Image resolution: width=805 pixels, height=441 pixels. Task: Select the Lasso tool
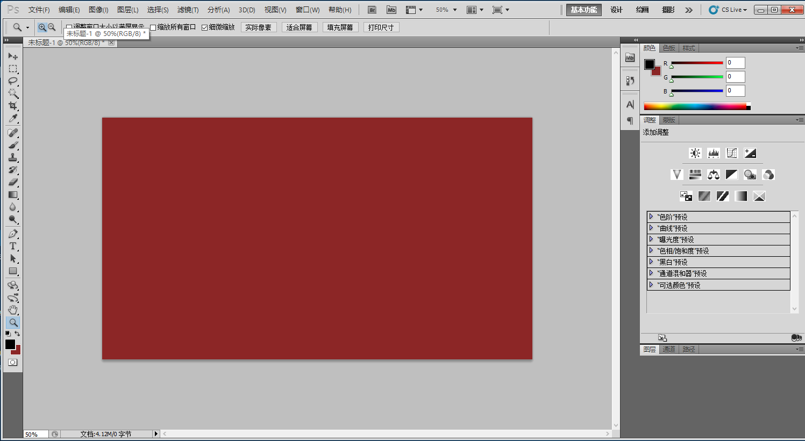[x=13, y=81]
